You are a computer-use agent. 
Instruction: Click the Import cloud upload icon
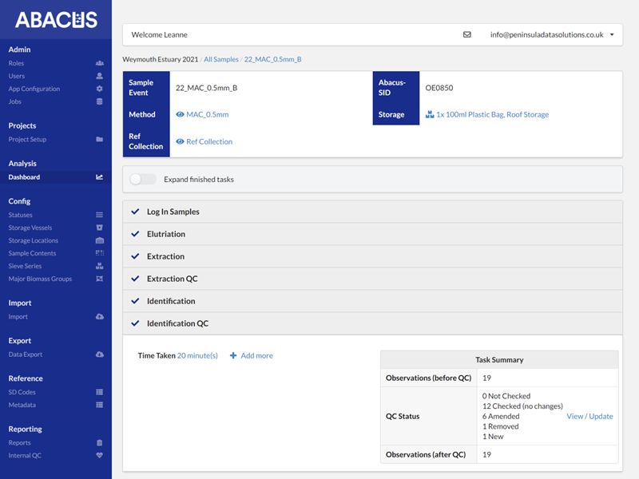click(x=99, y=317)
